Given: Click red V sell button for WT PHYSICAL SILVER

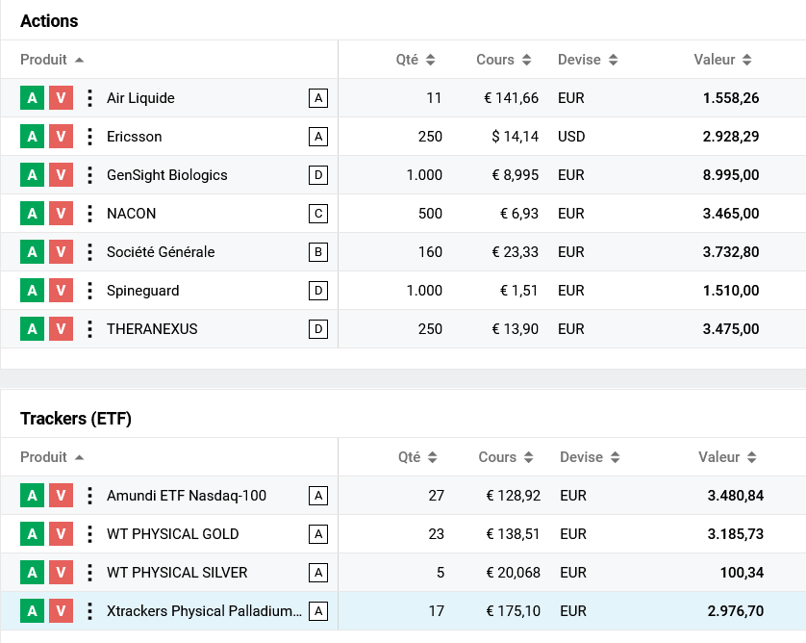Looking at the screenshot, I should (x=61, y=573).
